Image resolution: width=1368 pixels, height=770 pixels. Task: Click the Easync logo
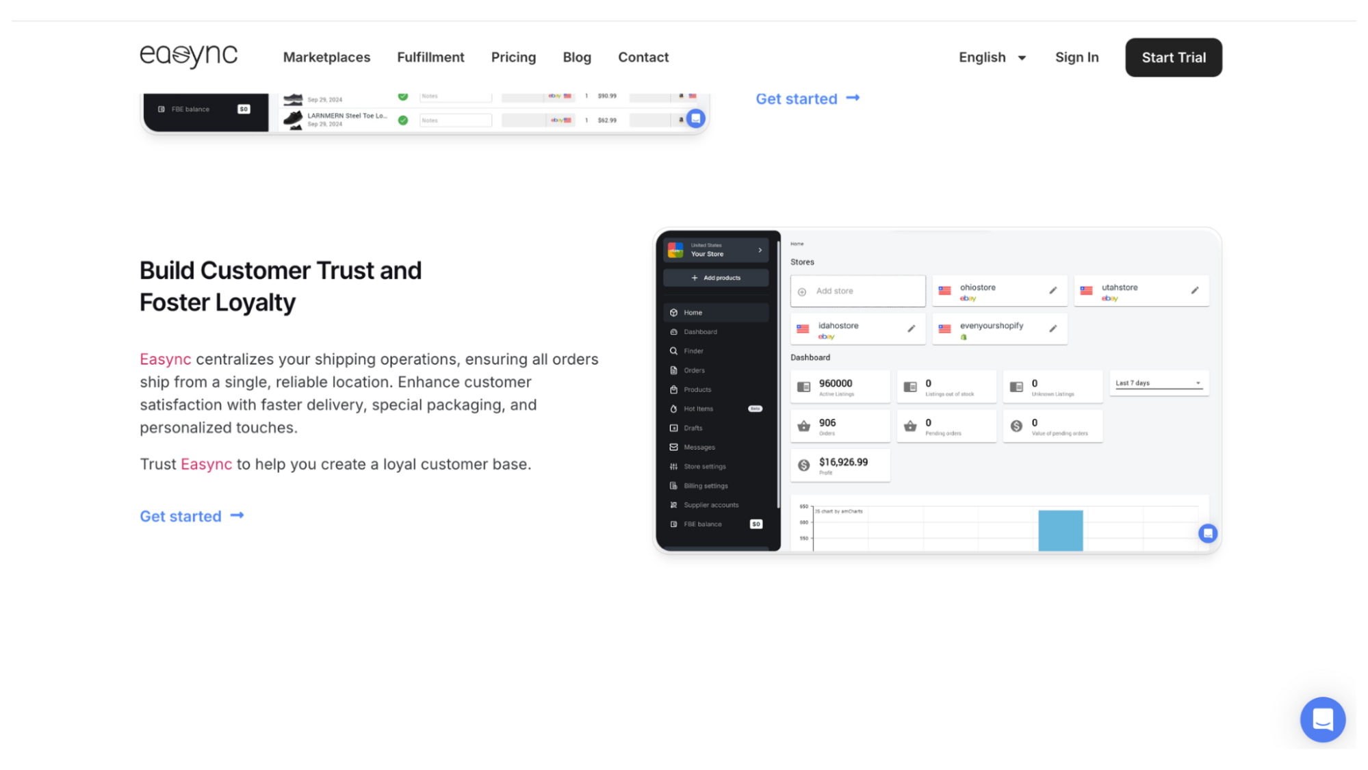188,56
